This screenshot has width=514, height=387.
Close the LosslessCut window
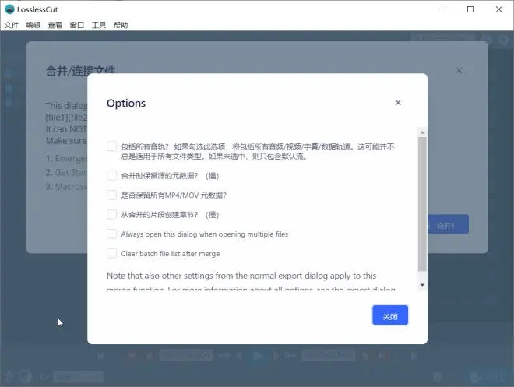coord(499,9)
